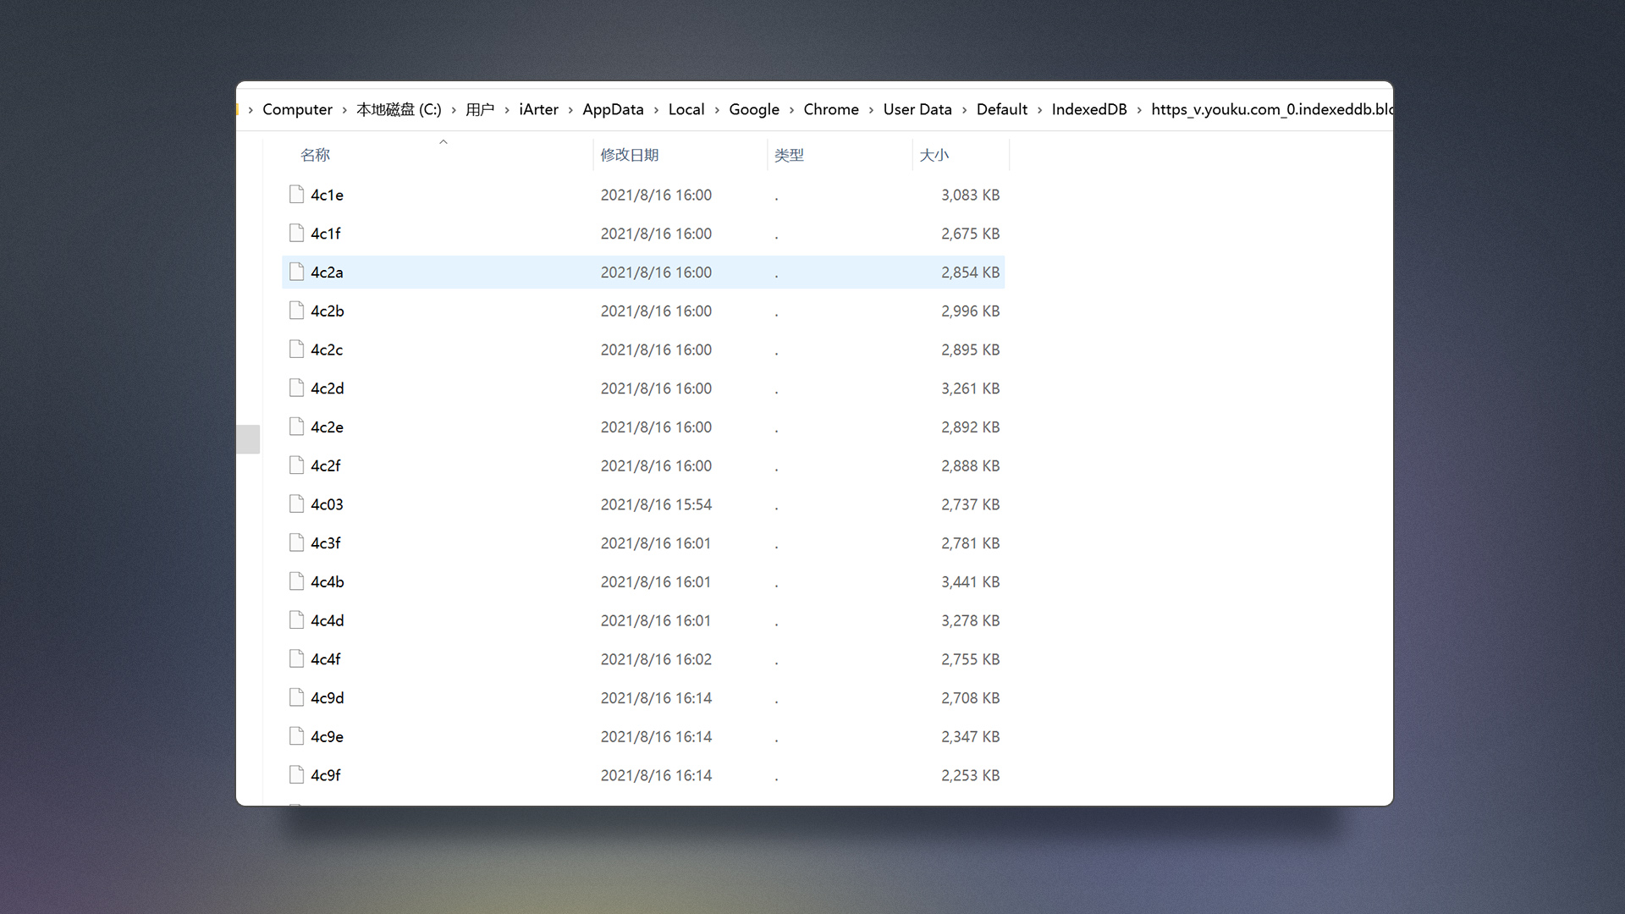Expand the chevron after Chrome in breadcrumb

click(871, 110)
